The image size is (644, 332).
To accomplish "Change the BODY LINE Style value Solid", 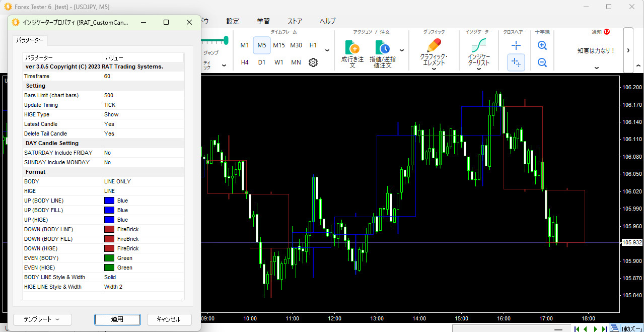I will 143,277.
